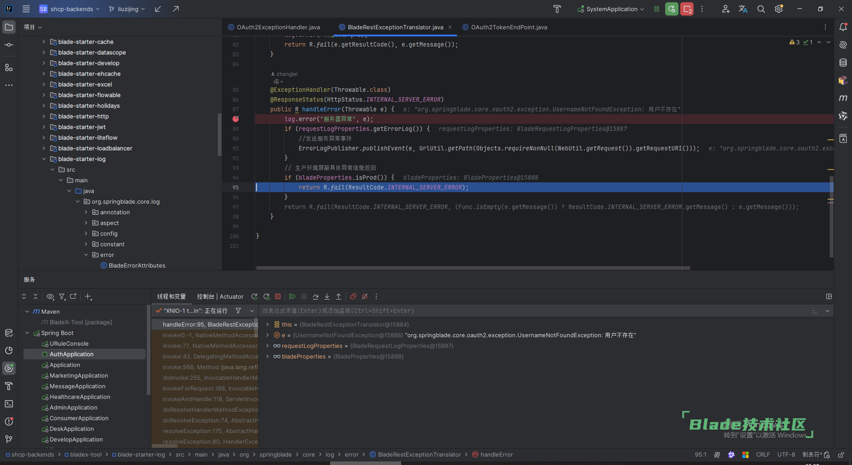
Task: Open the liuzijing branch dropdown
Action: [127, 9]
